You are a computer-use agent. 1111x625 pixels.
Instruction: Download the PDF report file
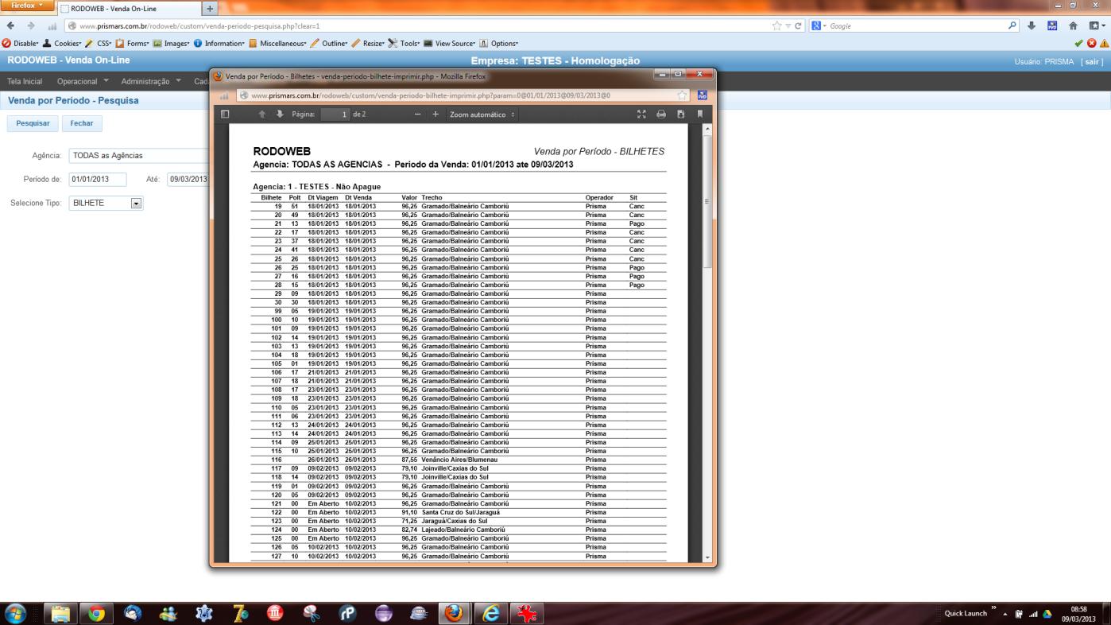click(680, 115)
